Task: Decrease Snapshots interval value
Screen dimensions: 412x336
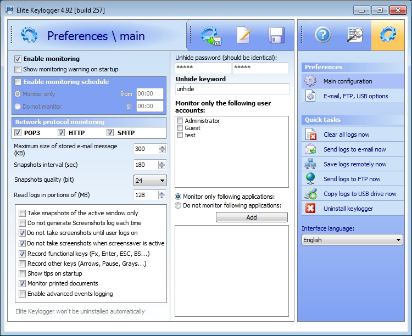Action: 162,167
